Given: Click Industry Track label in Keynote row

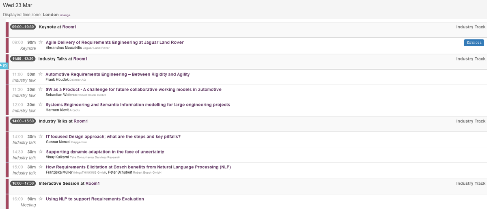Looking at the screenshot, I should [x=471, y=27].
